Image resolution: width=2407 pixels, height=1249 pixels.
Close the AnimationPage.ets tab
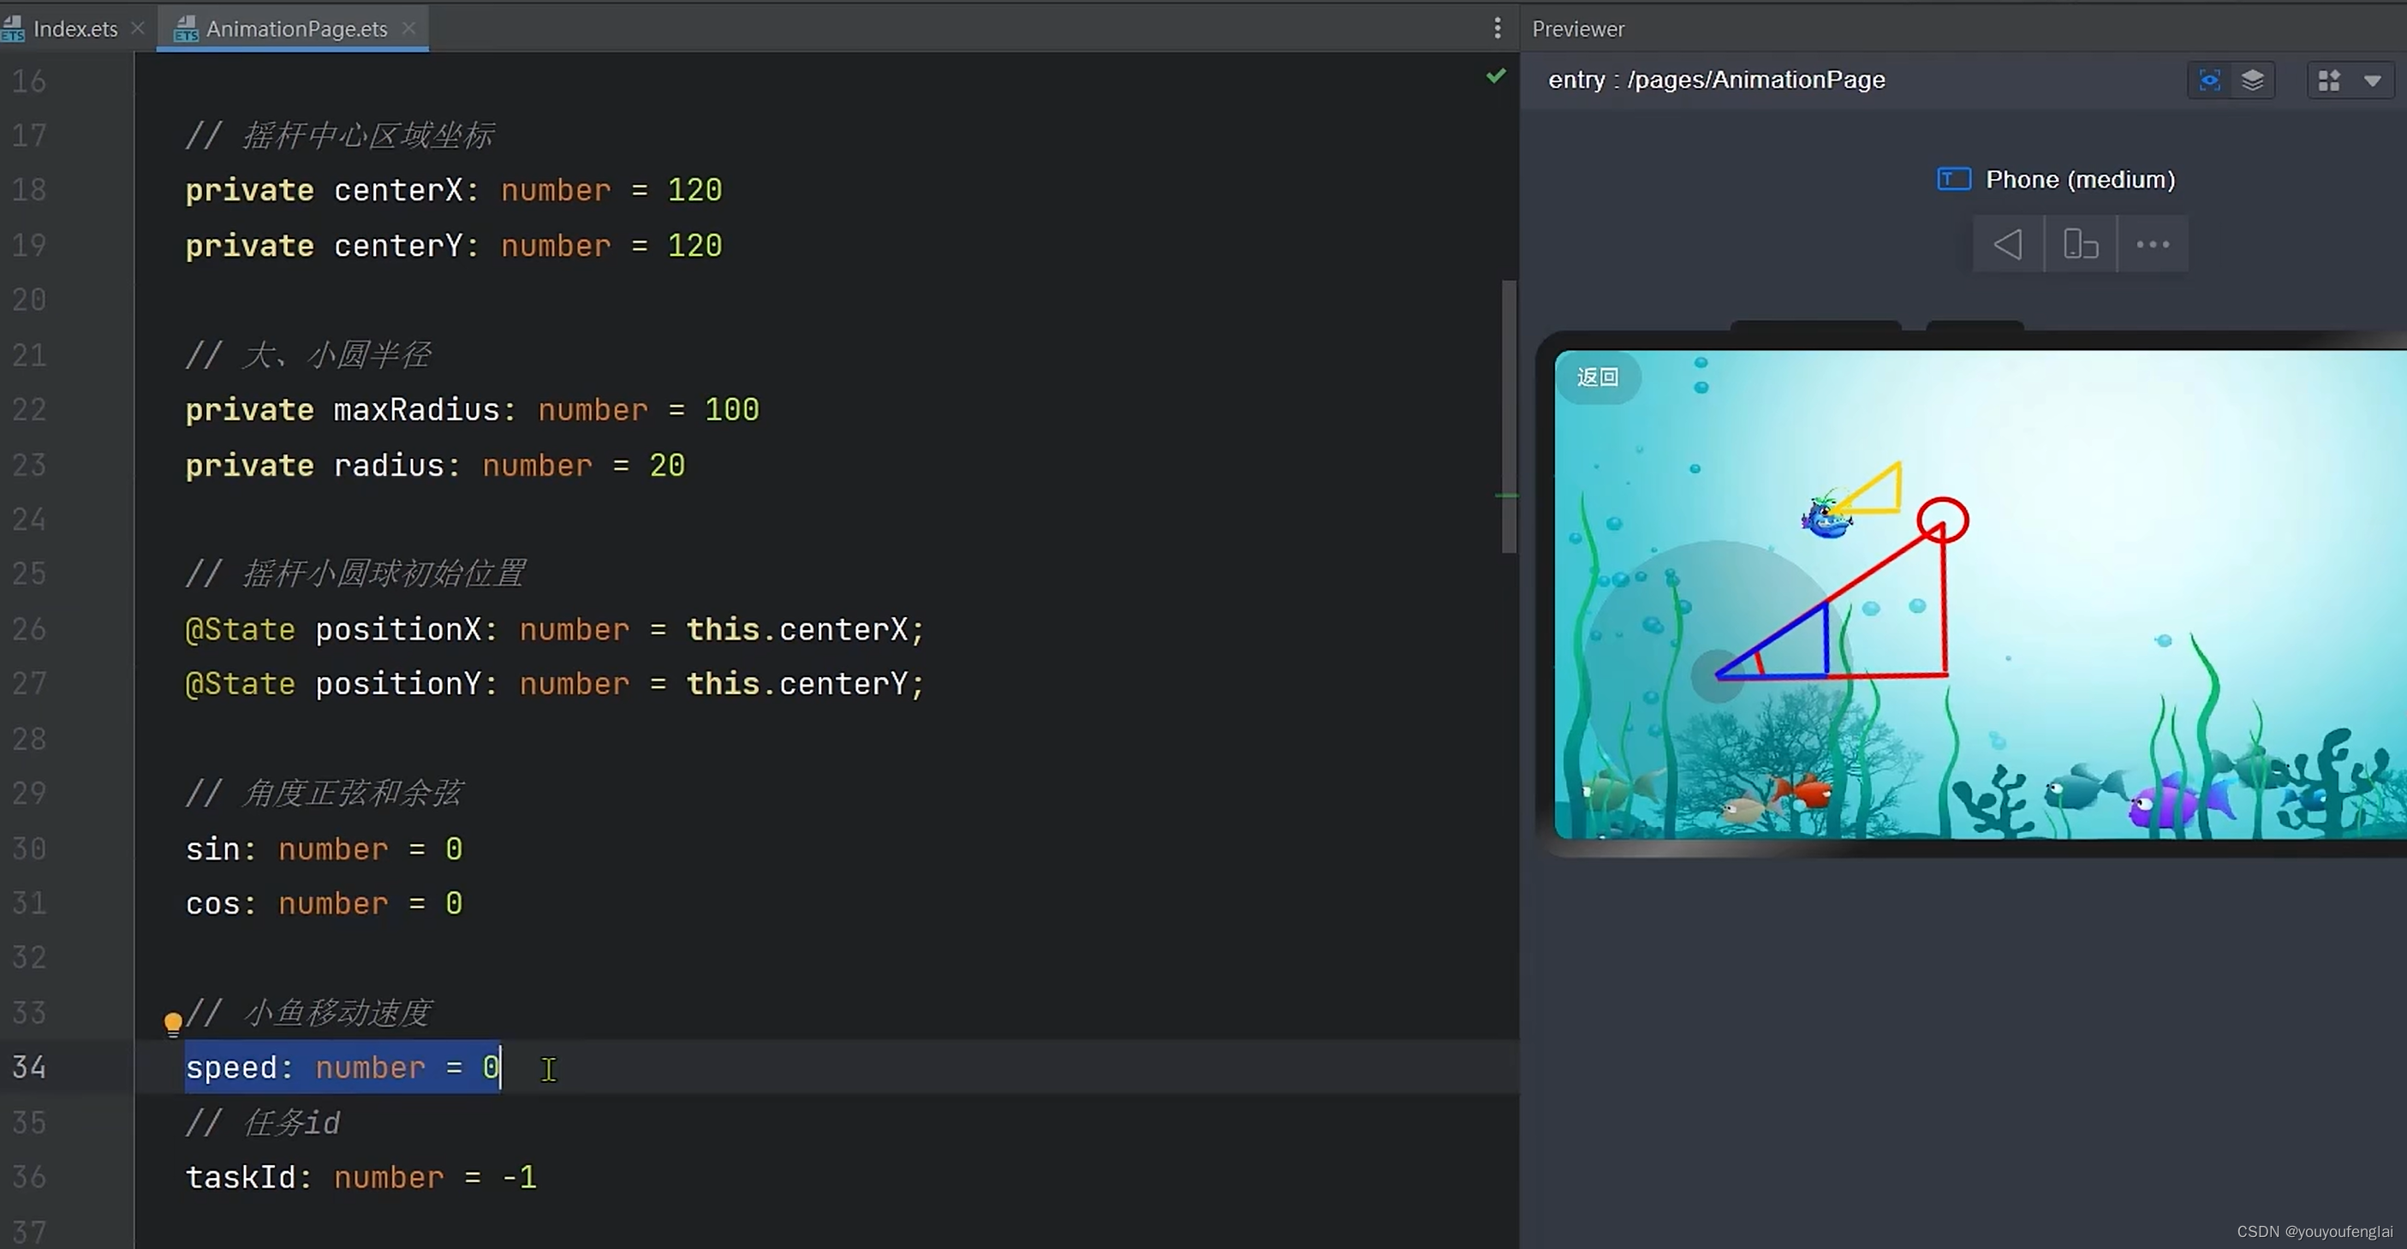coord(409,28)
